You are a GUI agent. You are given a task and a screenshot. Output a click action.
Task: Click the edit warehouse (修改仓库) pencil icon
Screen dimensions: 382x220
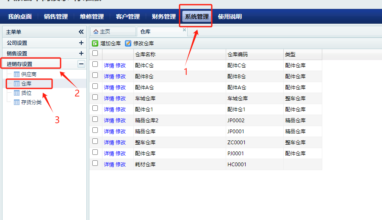128,43
